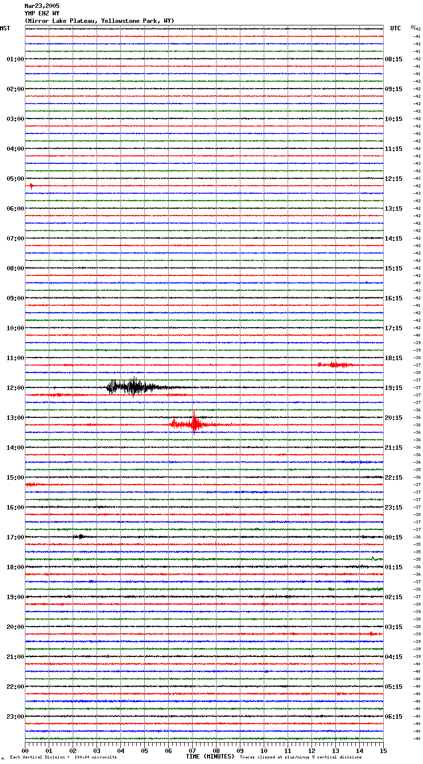Click the Mirror Lake Plateau location title
Screen dimensions: 423x764
[x=100, y=21]
